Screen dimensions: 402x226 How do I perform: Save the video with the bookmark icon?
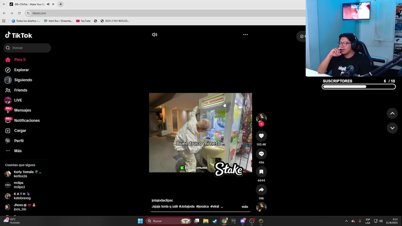[261, 172]
